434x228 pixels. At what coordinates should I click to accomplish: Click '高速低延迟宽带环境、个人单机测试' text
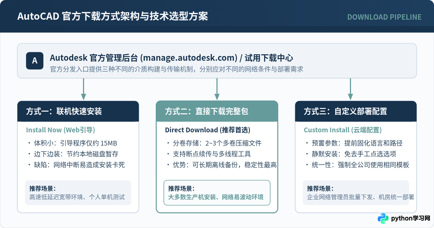[x=77, y=197]
